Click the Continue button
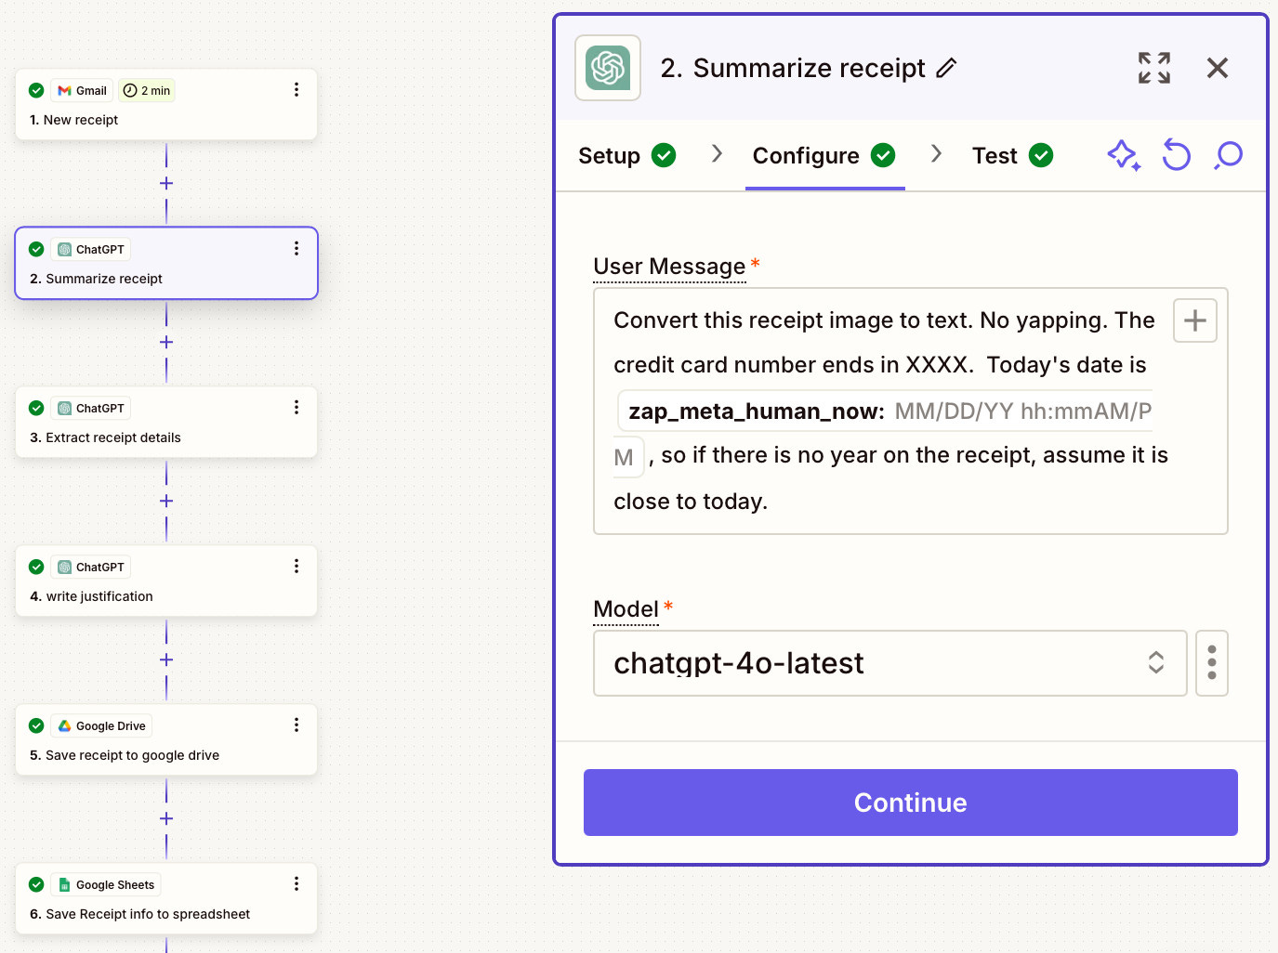This screenshot has height=953, width=1278. (x=911, y=803)
